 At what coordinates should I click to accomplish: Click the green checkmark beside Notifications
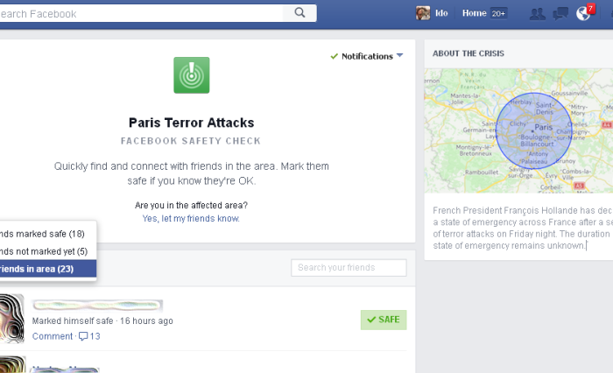334,56
